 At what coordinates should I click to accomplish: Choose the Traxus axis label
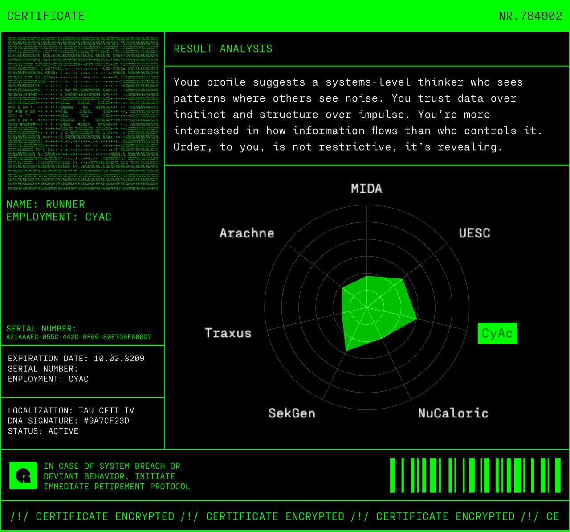(228, 333)
